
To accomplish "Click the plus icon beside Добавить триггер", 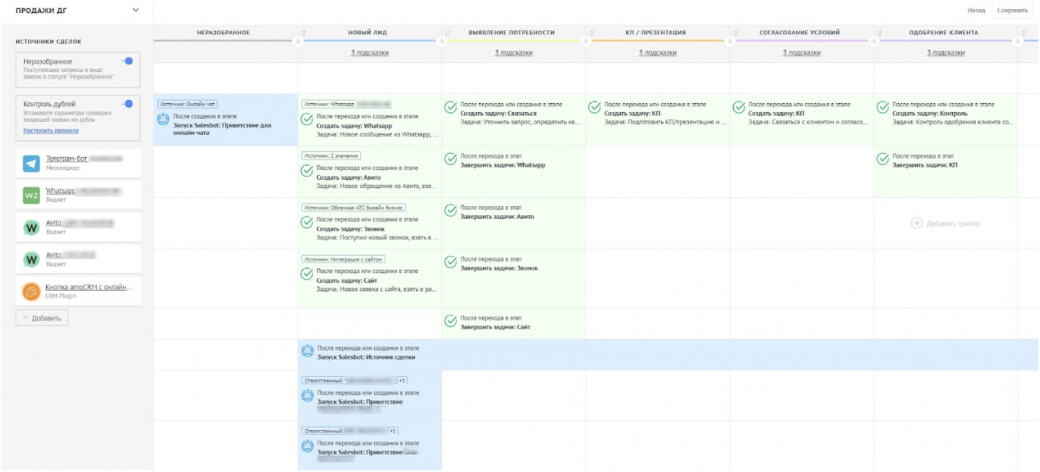I will (916, 223).
